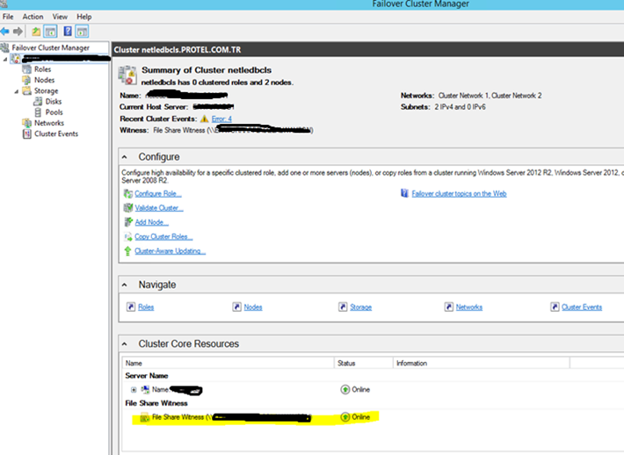
Task: Click the yellow warning icon beside Error: 4
Action: click(x=205, y=118)
